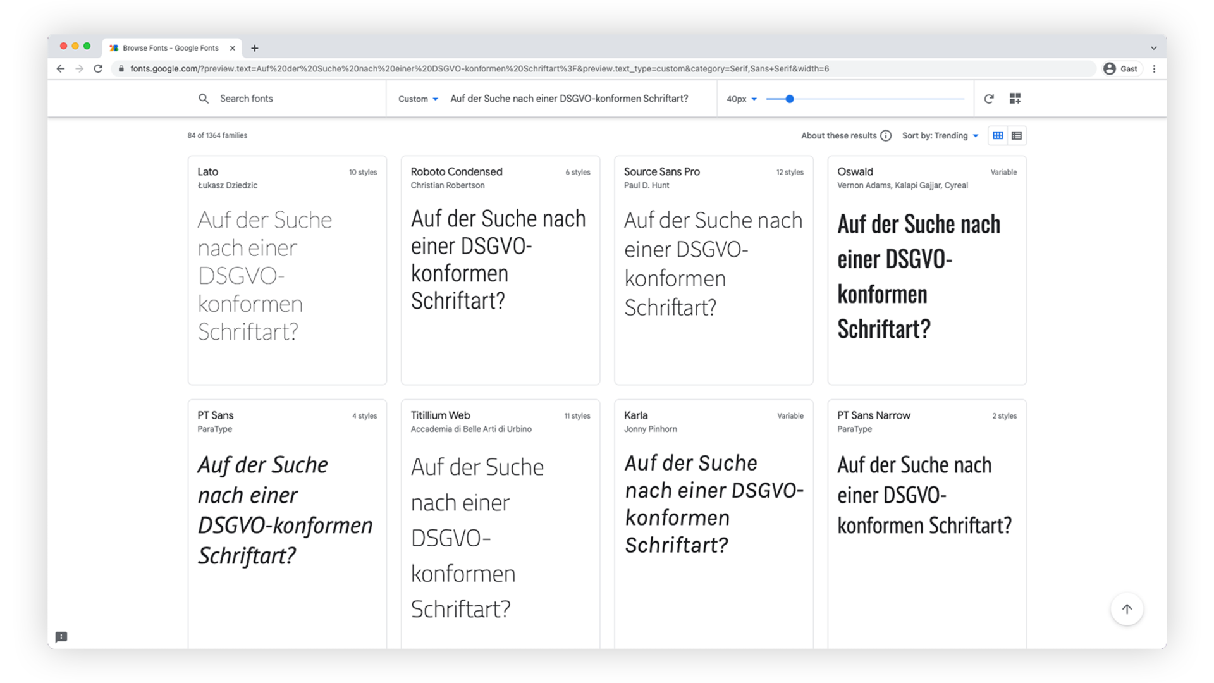
Task: Open a new browser tab
Action: tap(255, 48)
